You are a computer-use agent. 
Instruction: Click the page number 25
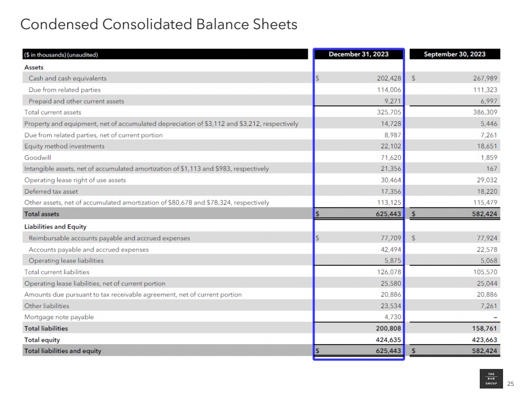click(x=510, y=383)
